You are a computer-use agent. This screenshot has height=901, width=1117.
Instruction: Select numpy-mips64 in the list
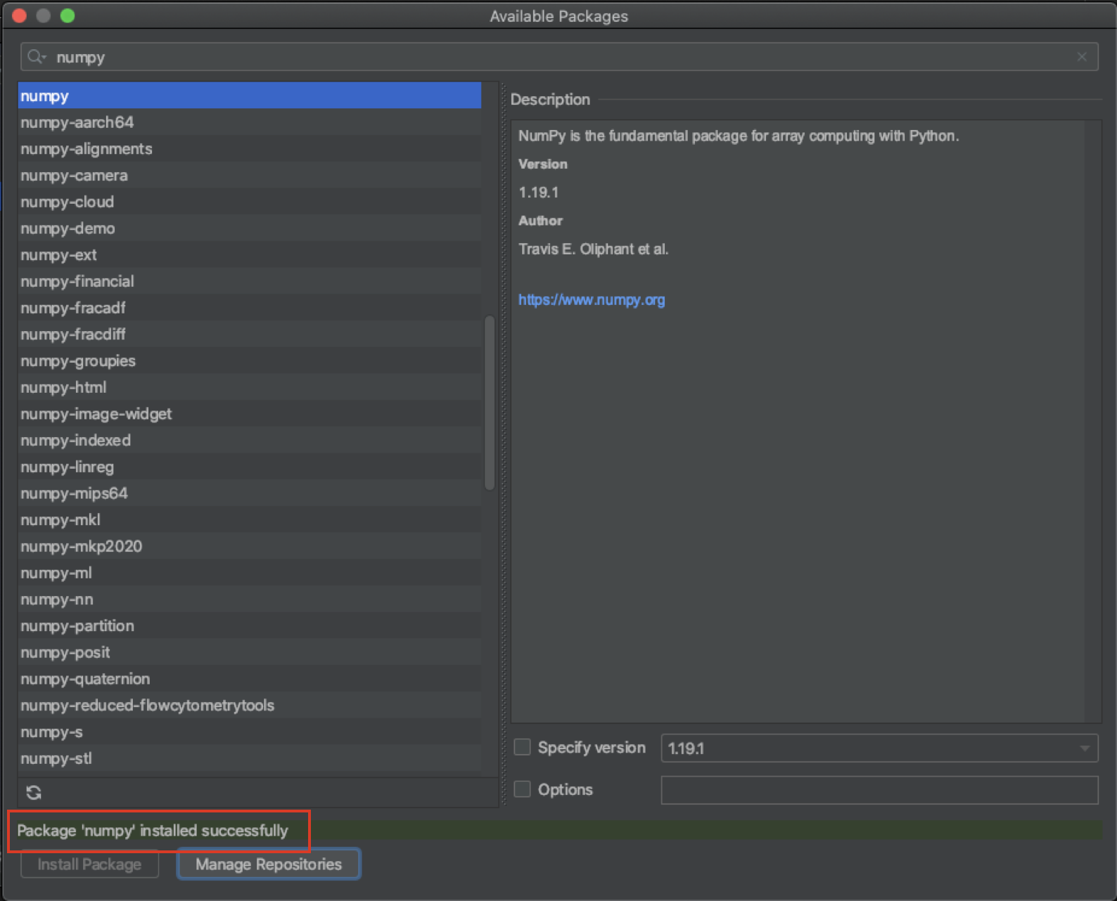[250, 493]
